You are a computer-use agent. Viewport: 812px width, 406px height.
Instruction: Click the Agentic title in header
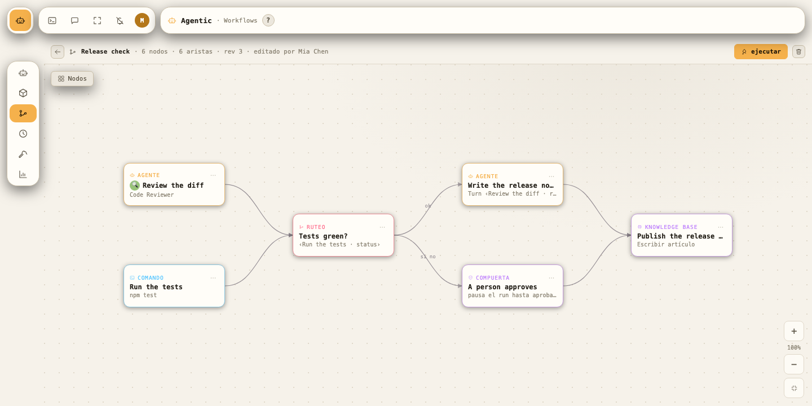tap(196, 20)
